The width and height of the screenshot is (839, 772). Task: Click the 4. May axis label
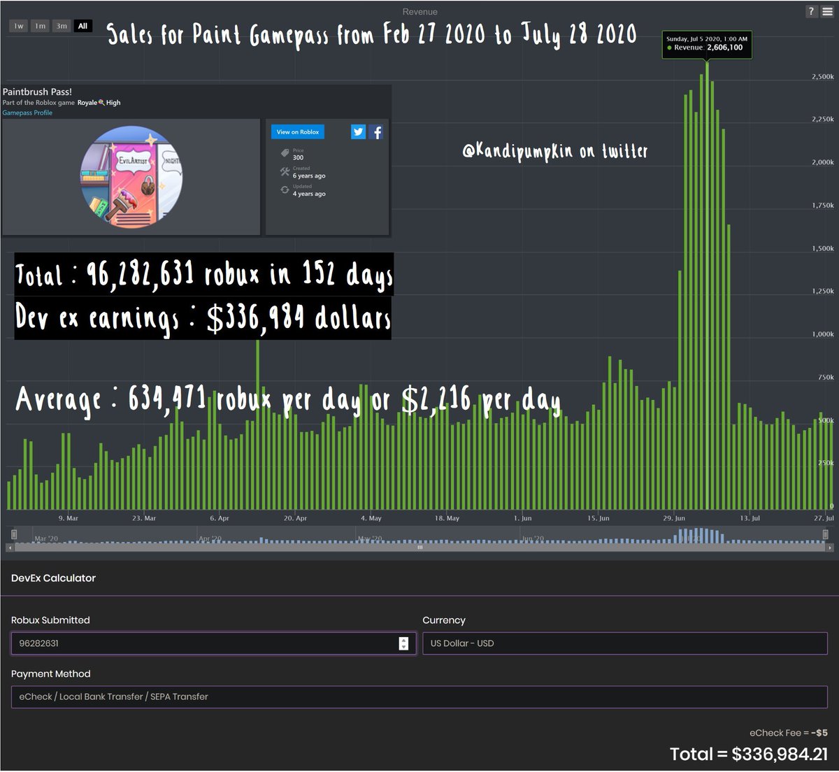click(x=371, y=518)
